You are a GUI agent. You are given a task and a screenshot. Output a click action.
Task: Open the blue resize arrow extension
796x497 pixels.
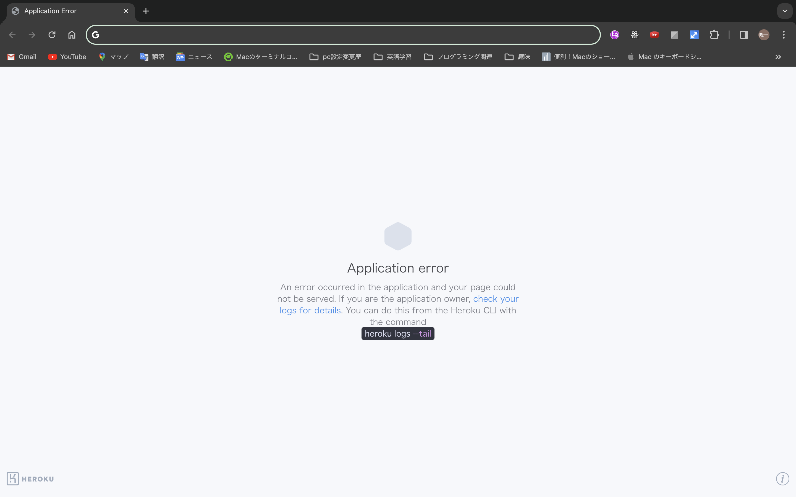[694, 35]
